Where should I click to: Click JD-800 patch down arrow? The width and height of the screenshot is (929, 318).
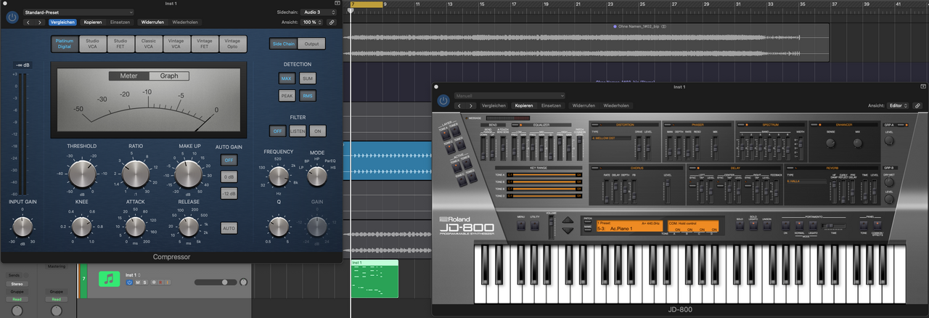[568, 230]
